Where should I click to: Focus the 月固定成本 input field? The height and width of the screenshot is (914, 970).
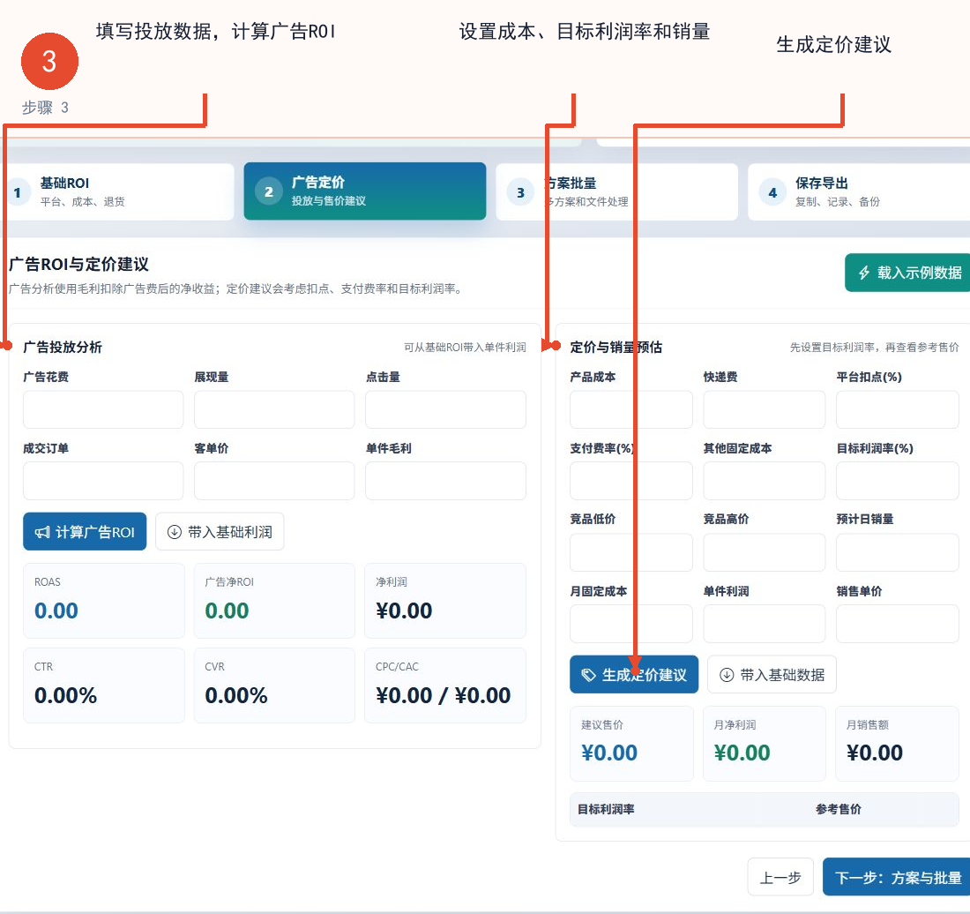tap(631, 624)
